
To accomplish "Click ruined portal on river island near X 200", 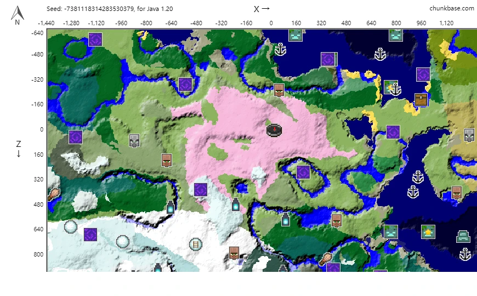I will point(303,172).
